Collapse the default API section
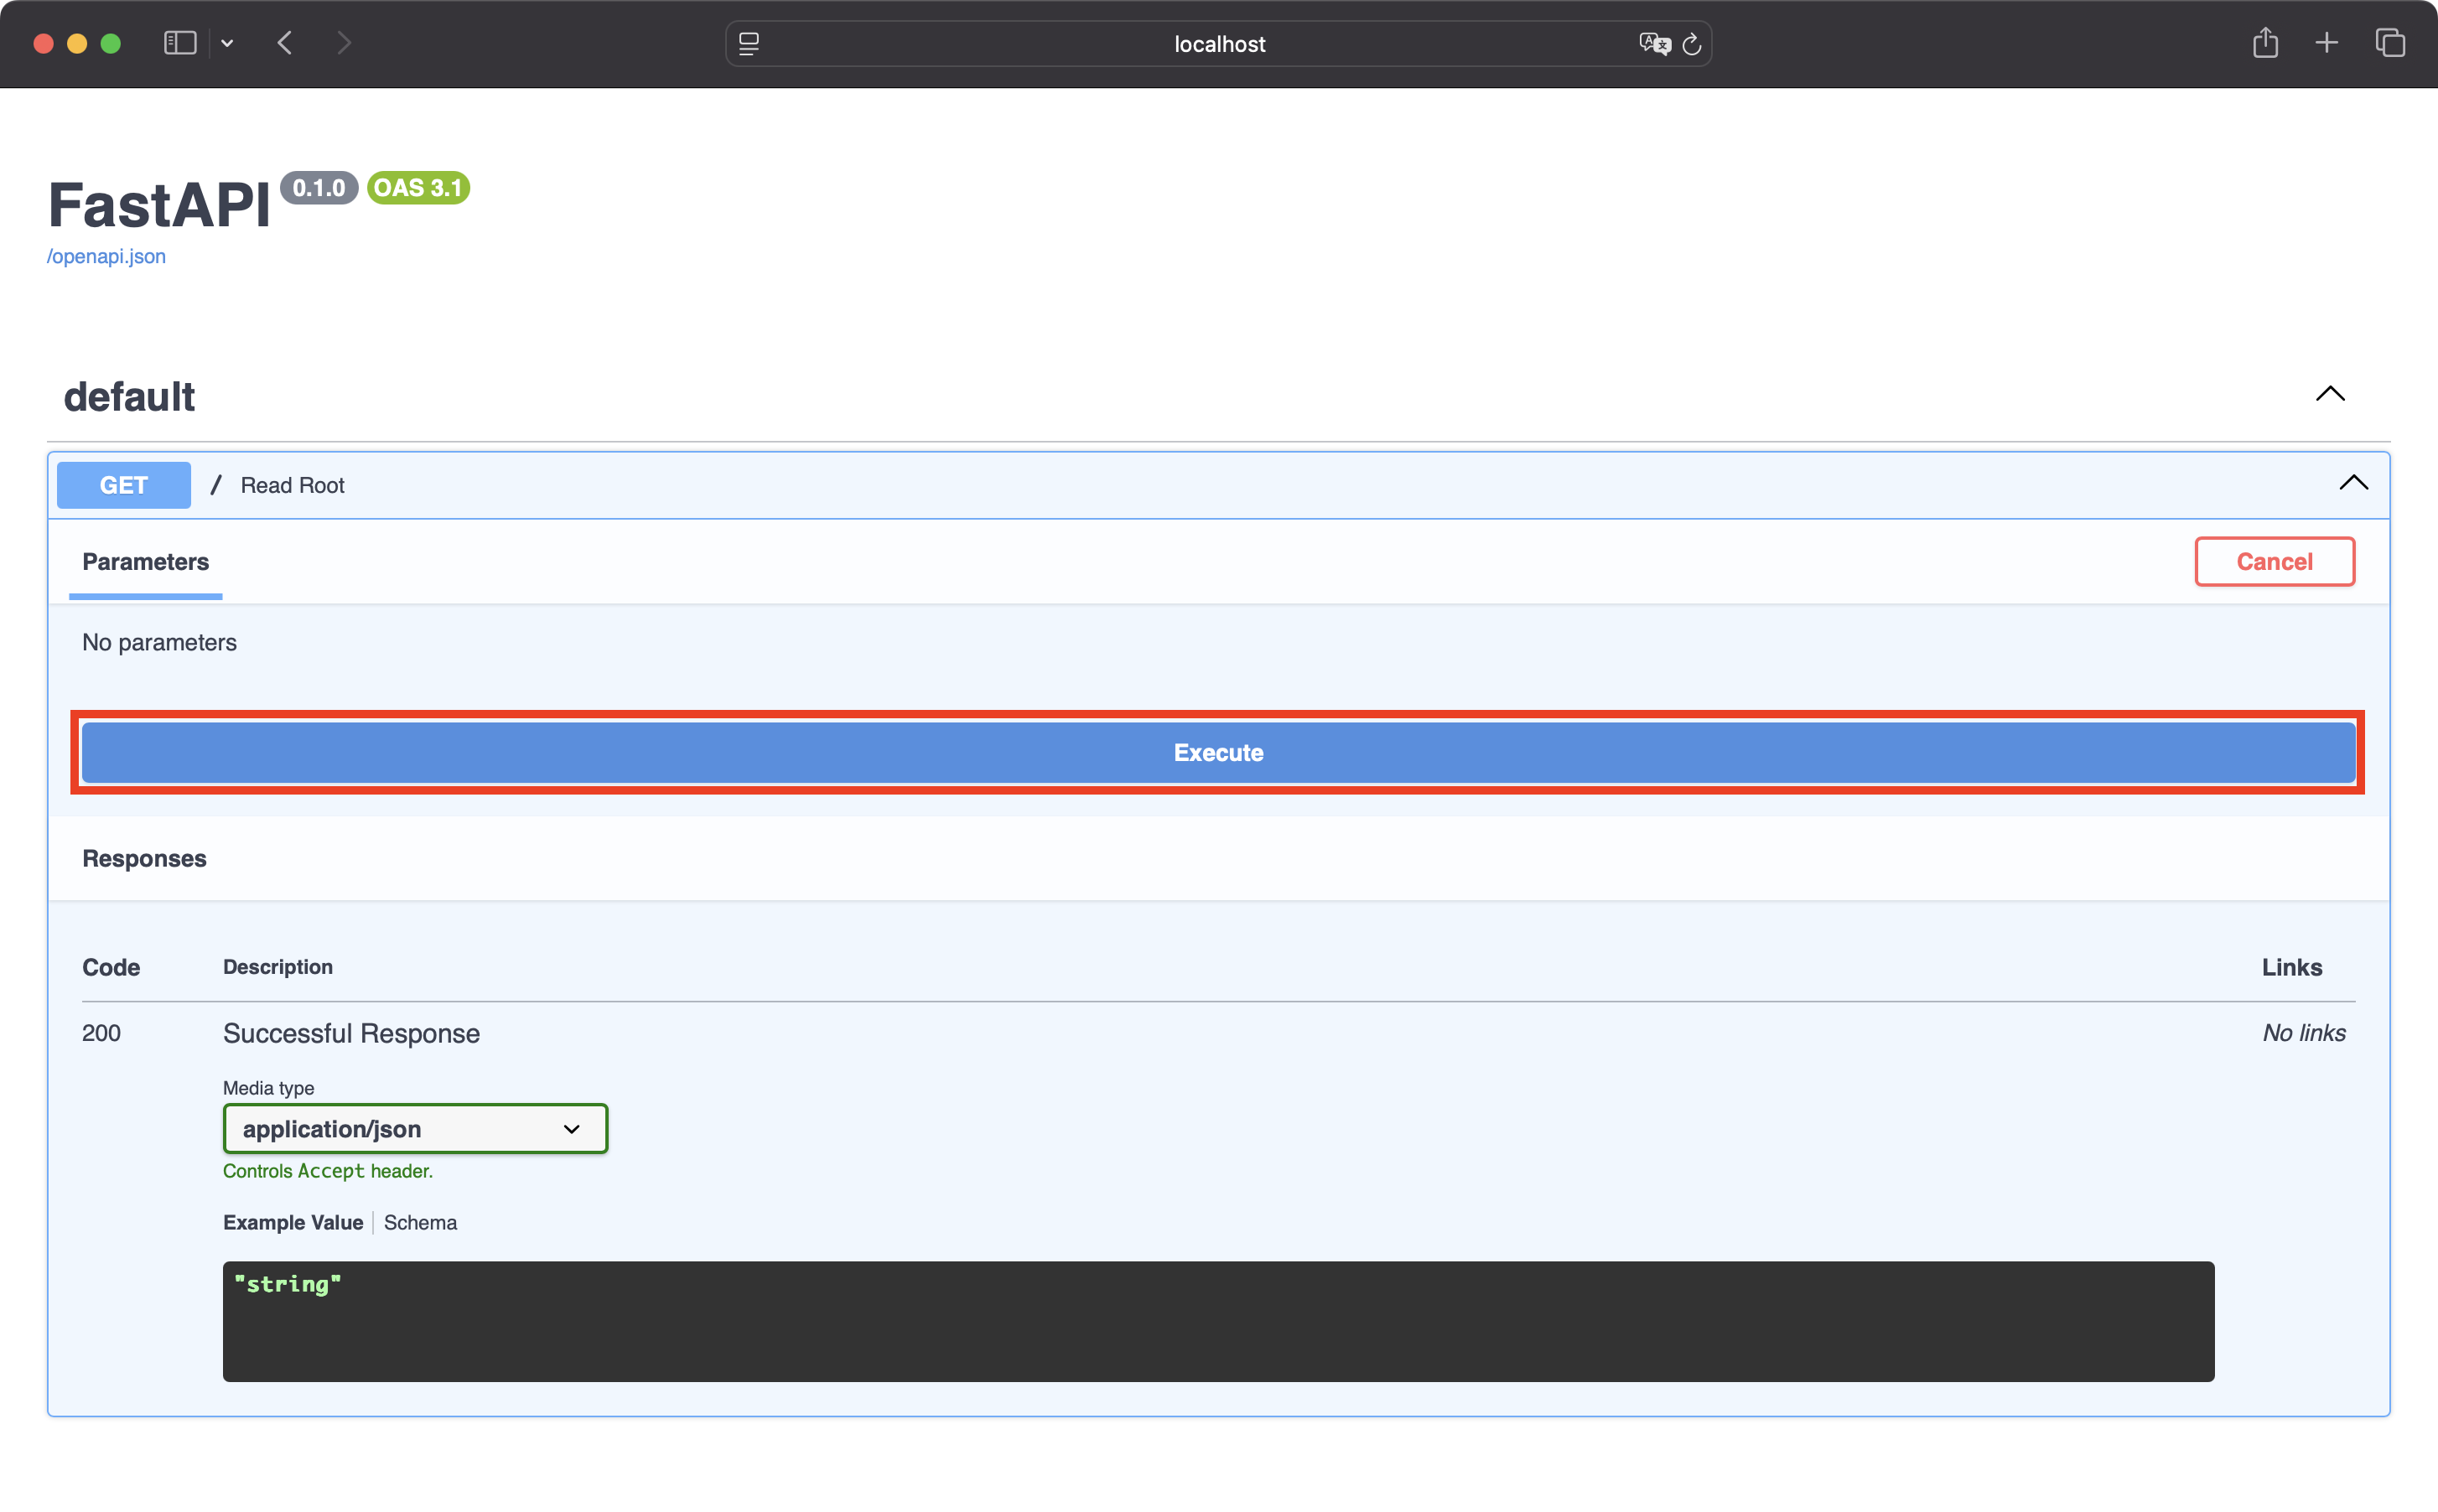 pos(2330,393)
